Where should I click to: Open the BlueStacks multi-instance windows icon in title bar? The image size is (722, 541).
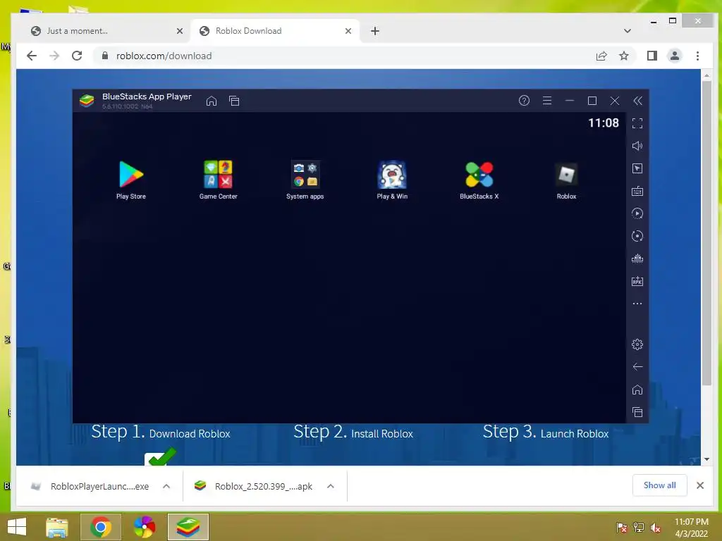pos(234,101)
